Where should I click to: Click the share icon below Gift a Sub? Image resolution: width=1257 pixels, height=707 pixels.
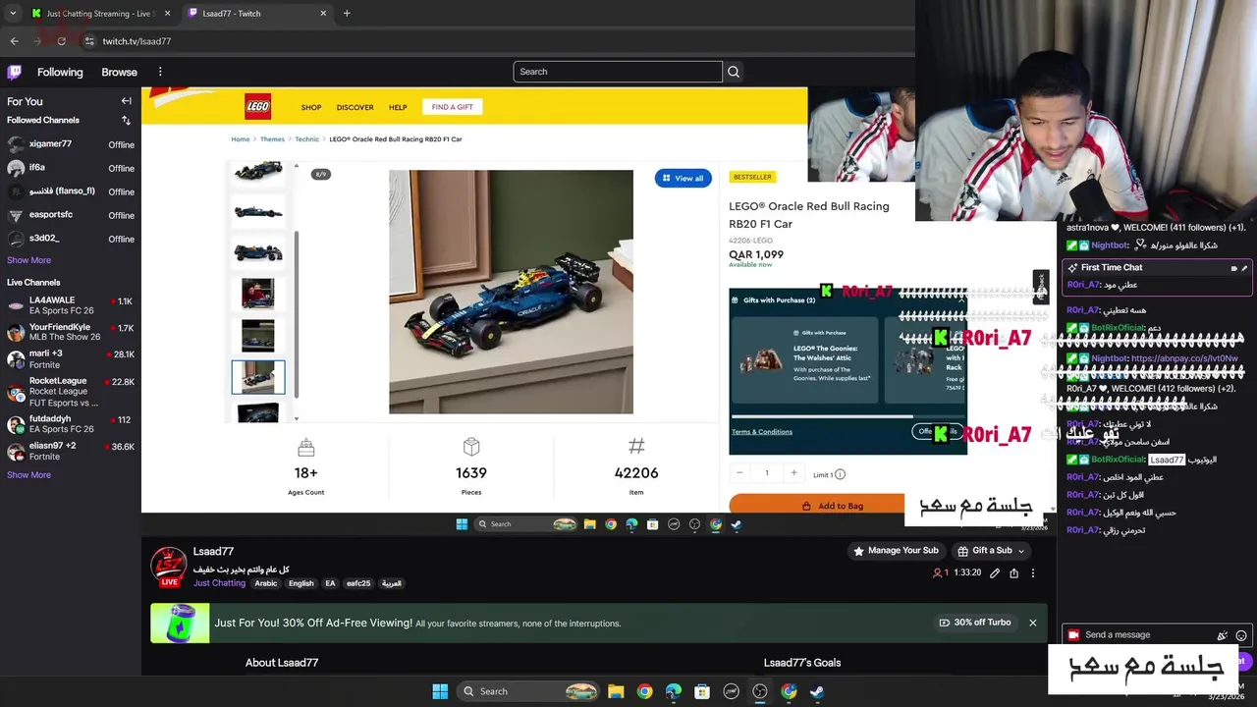click(x=1014, y=572)
